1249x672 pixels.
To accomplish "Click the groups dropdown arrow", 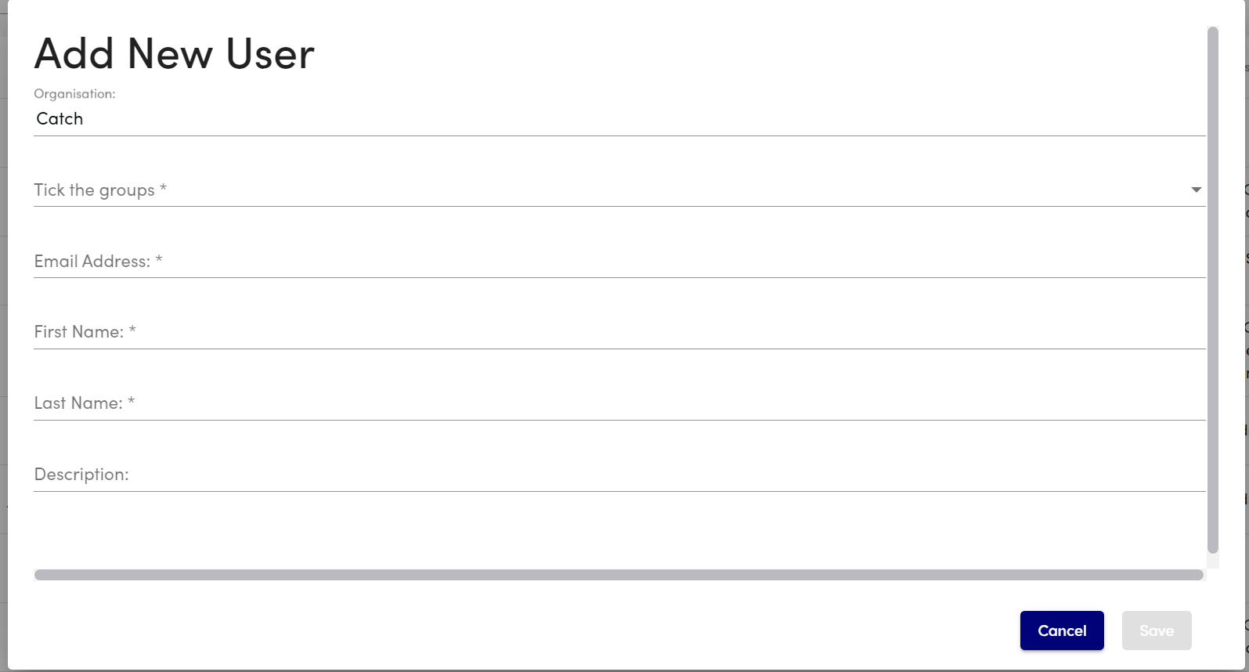I will pos(1196,190).
